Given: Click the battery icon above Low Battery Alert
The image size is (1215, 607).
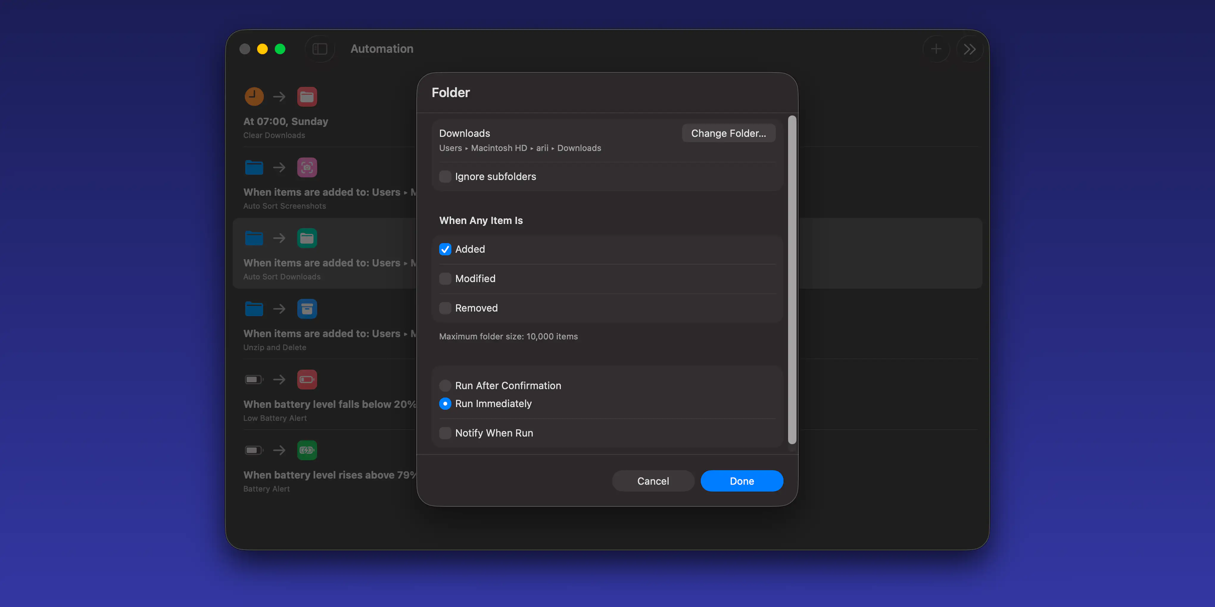Looking at the screenshot, I should tap(254, 379).
